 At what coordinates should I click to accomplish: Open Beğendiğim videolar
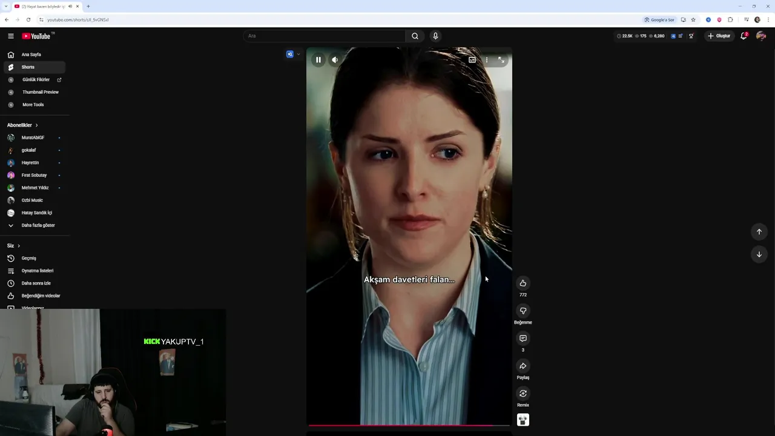coord(35,296)
